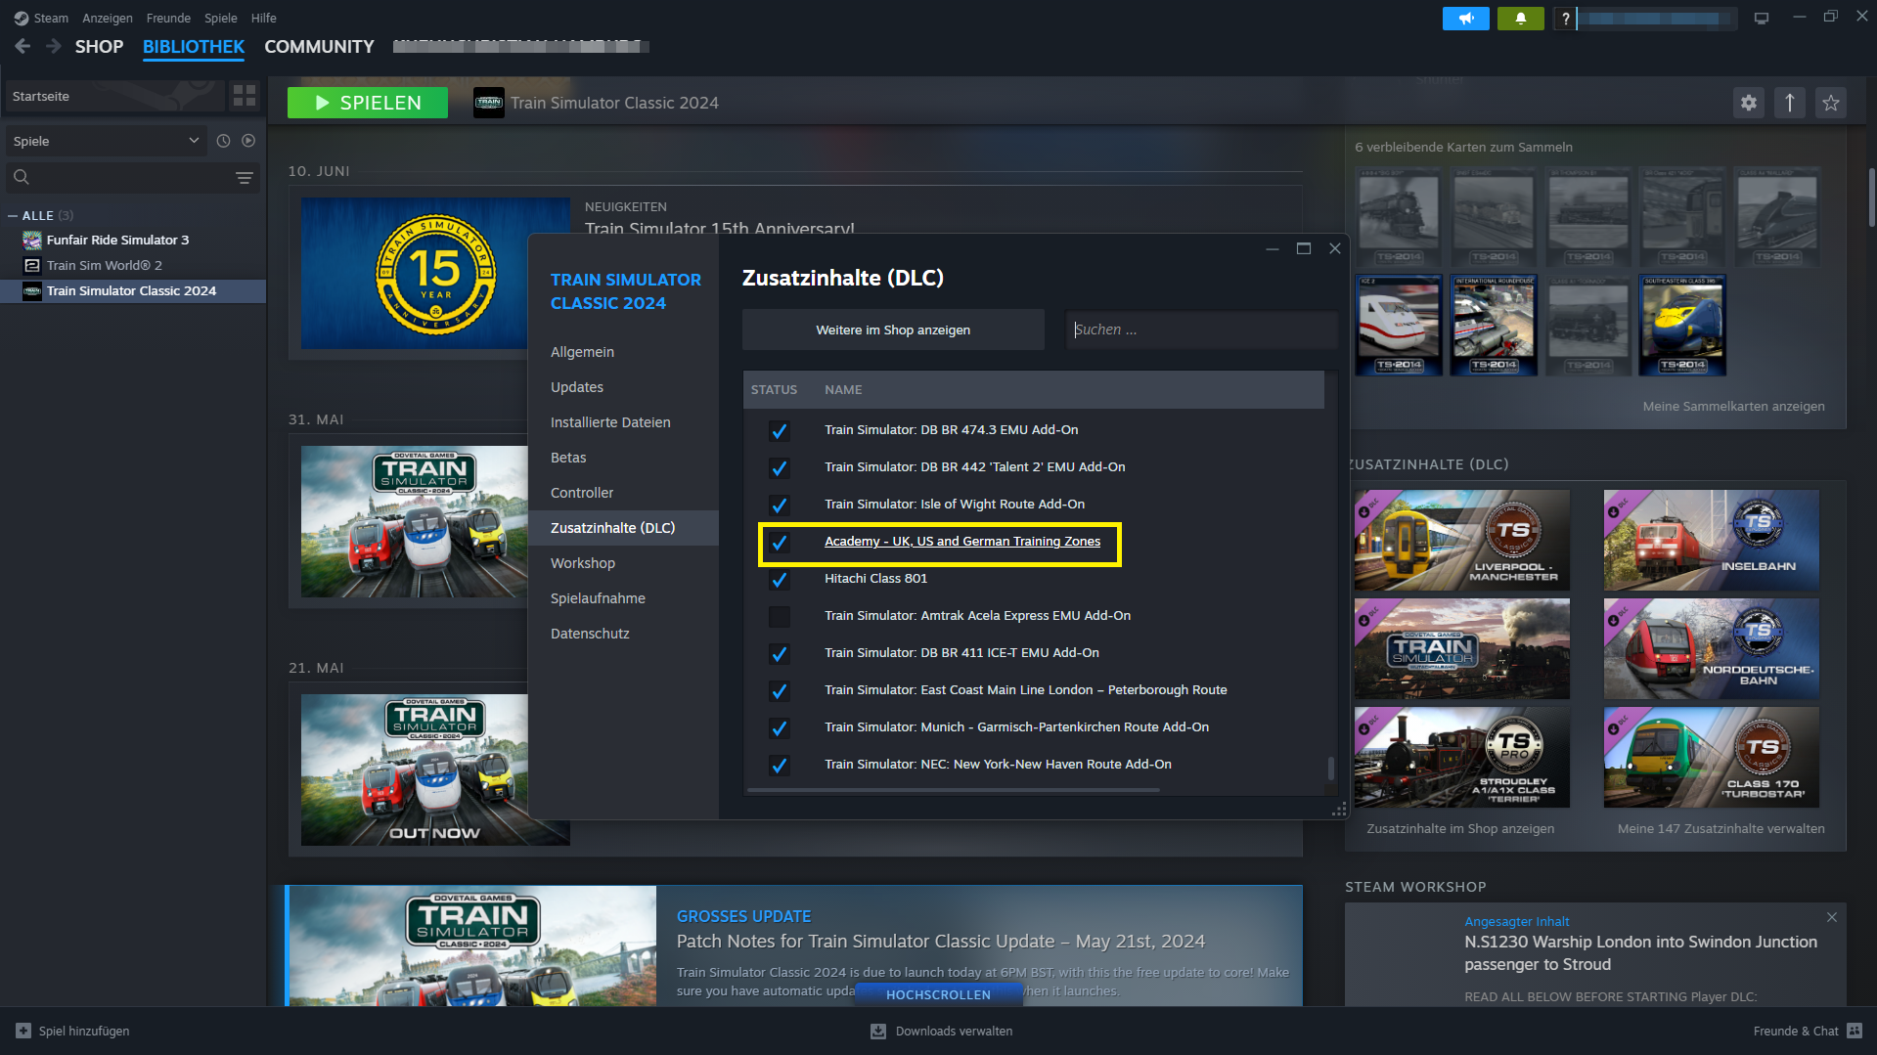This screenshot has height=1055, width=1877.
Task: Open the Freunde menu in menu bar
Action: point(168,18)
